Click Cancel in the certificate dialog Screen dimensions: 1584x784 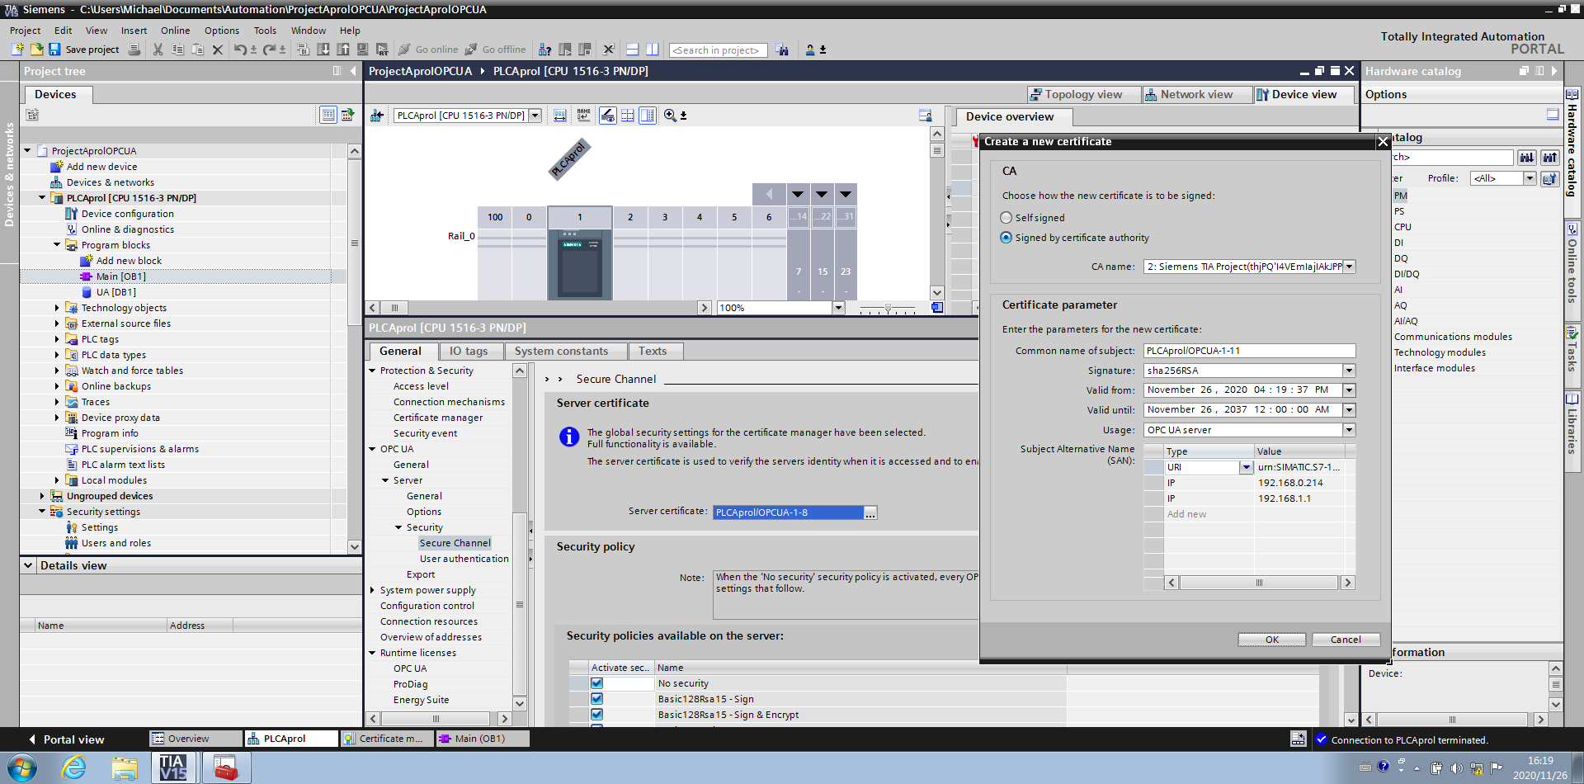click(x=1346, y=640)
